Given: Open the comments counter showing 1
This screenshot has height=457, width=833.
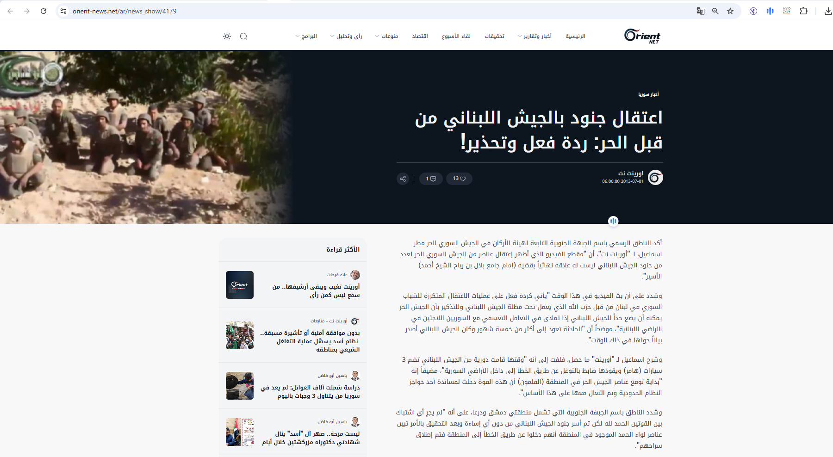Looking at the screenshot, I should click(x=431, y=179).
